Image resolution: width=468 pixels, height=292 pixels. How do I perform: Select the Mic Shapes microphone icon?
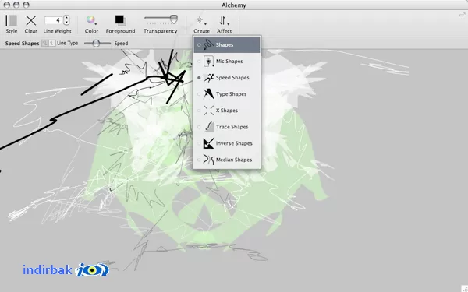[x=208, y=61]
